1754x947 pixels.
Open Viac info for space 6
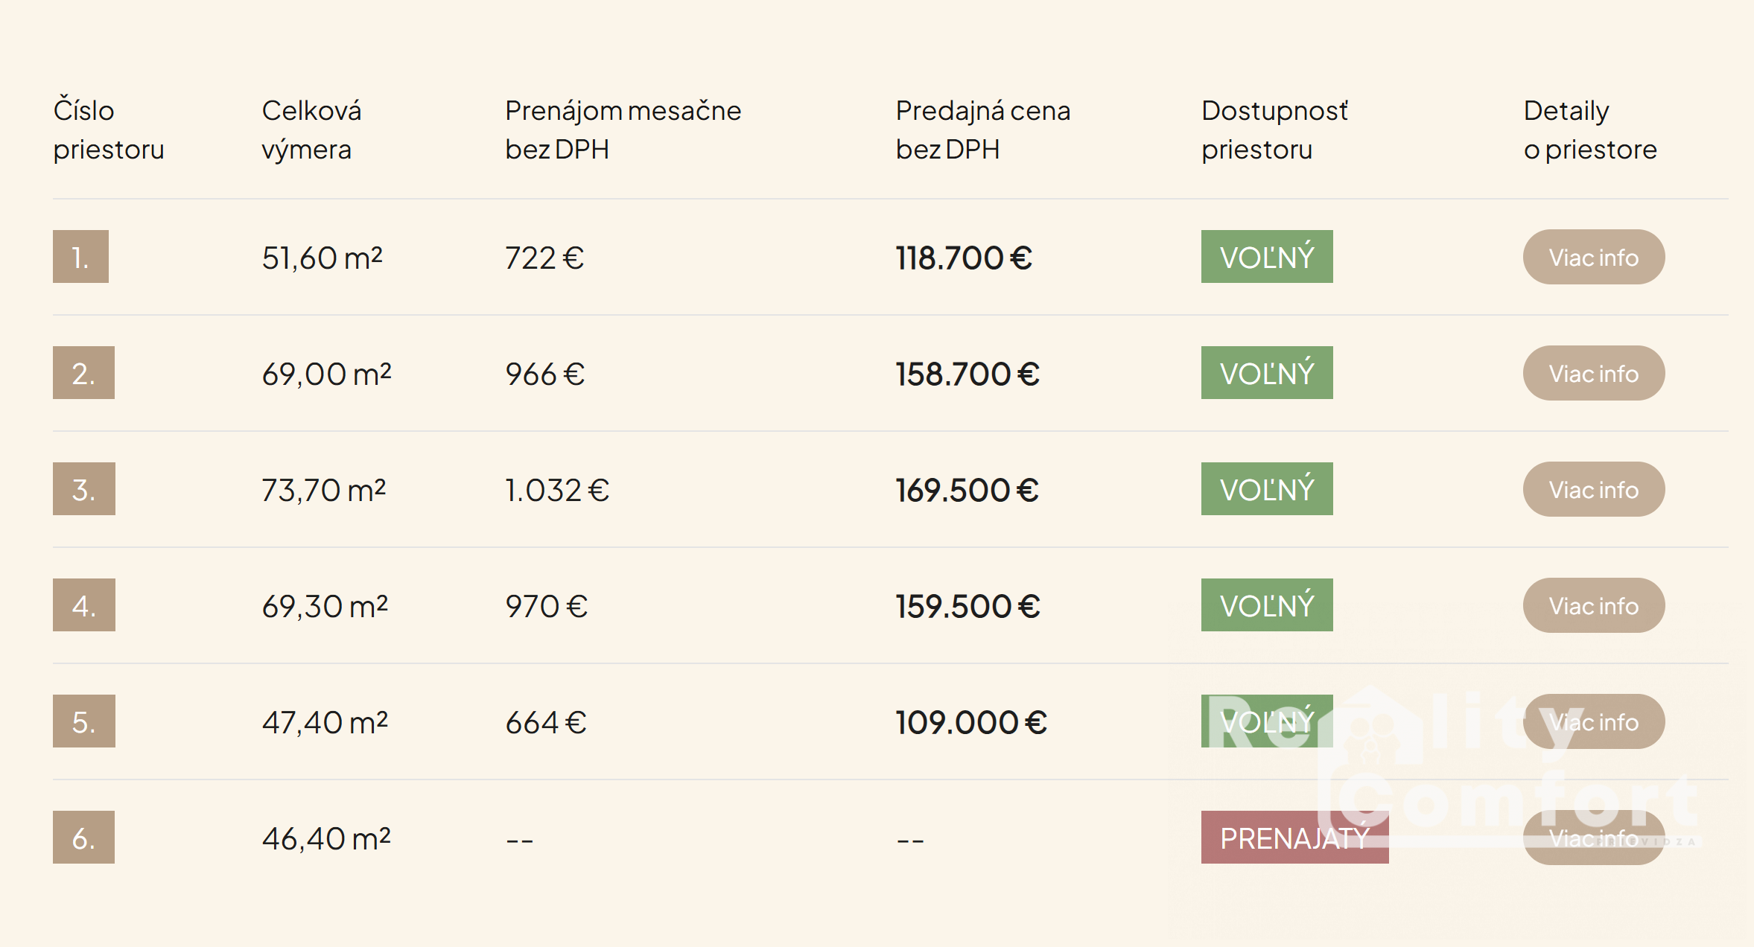[x=1594, y=838]
